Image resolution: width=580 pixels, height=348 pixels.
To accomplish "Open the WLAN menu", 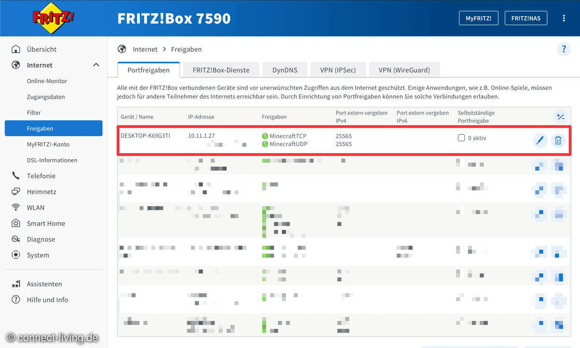I will (36, 207).
